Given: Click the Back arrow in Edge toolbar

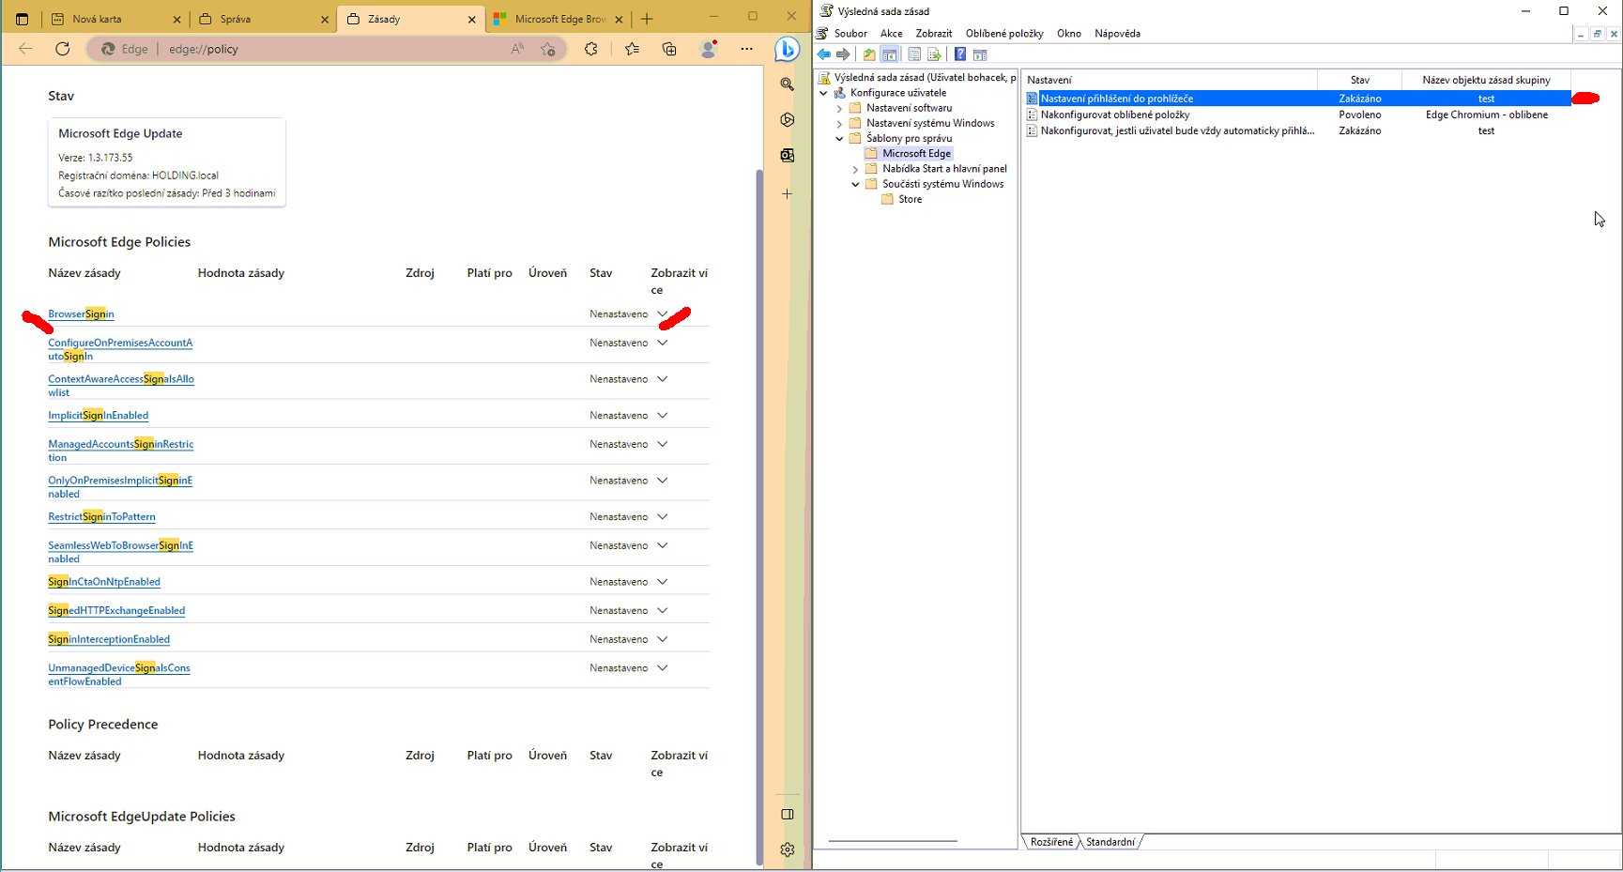Looking at the screenshot, I should 25,49.
